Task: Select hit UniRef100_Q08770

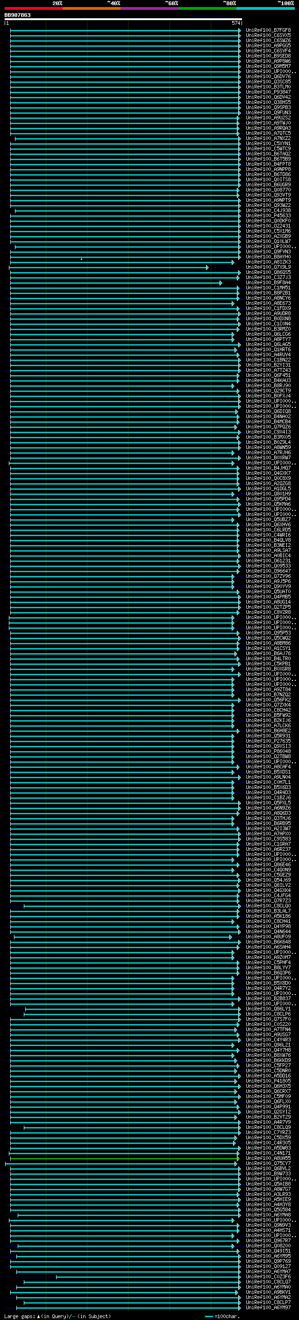Action: click(x=268, y=190)
